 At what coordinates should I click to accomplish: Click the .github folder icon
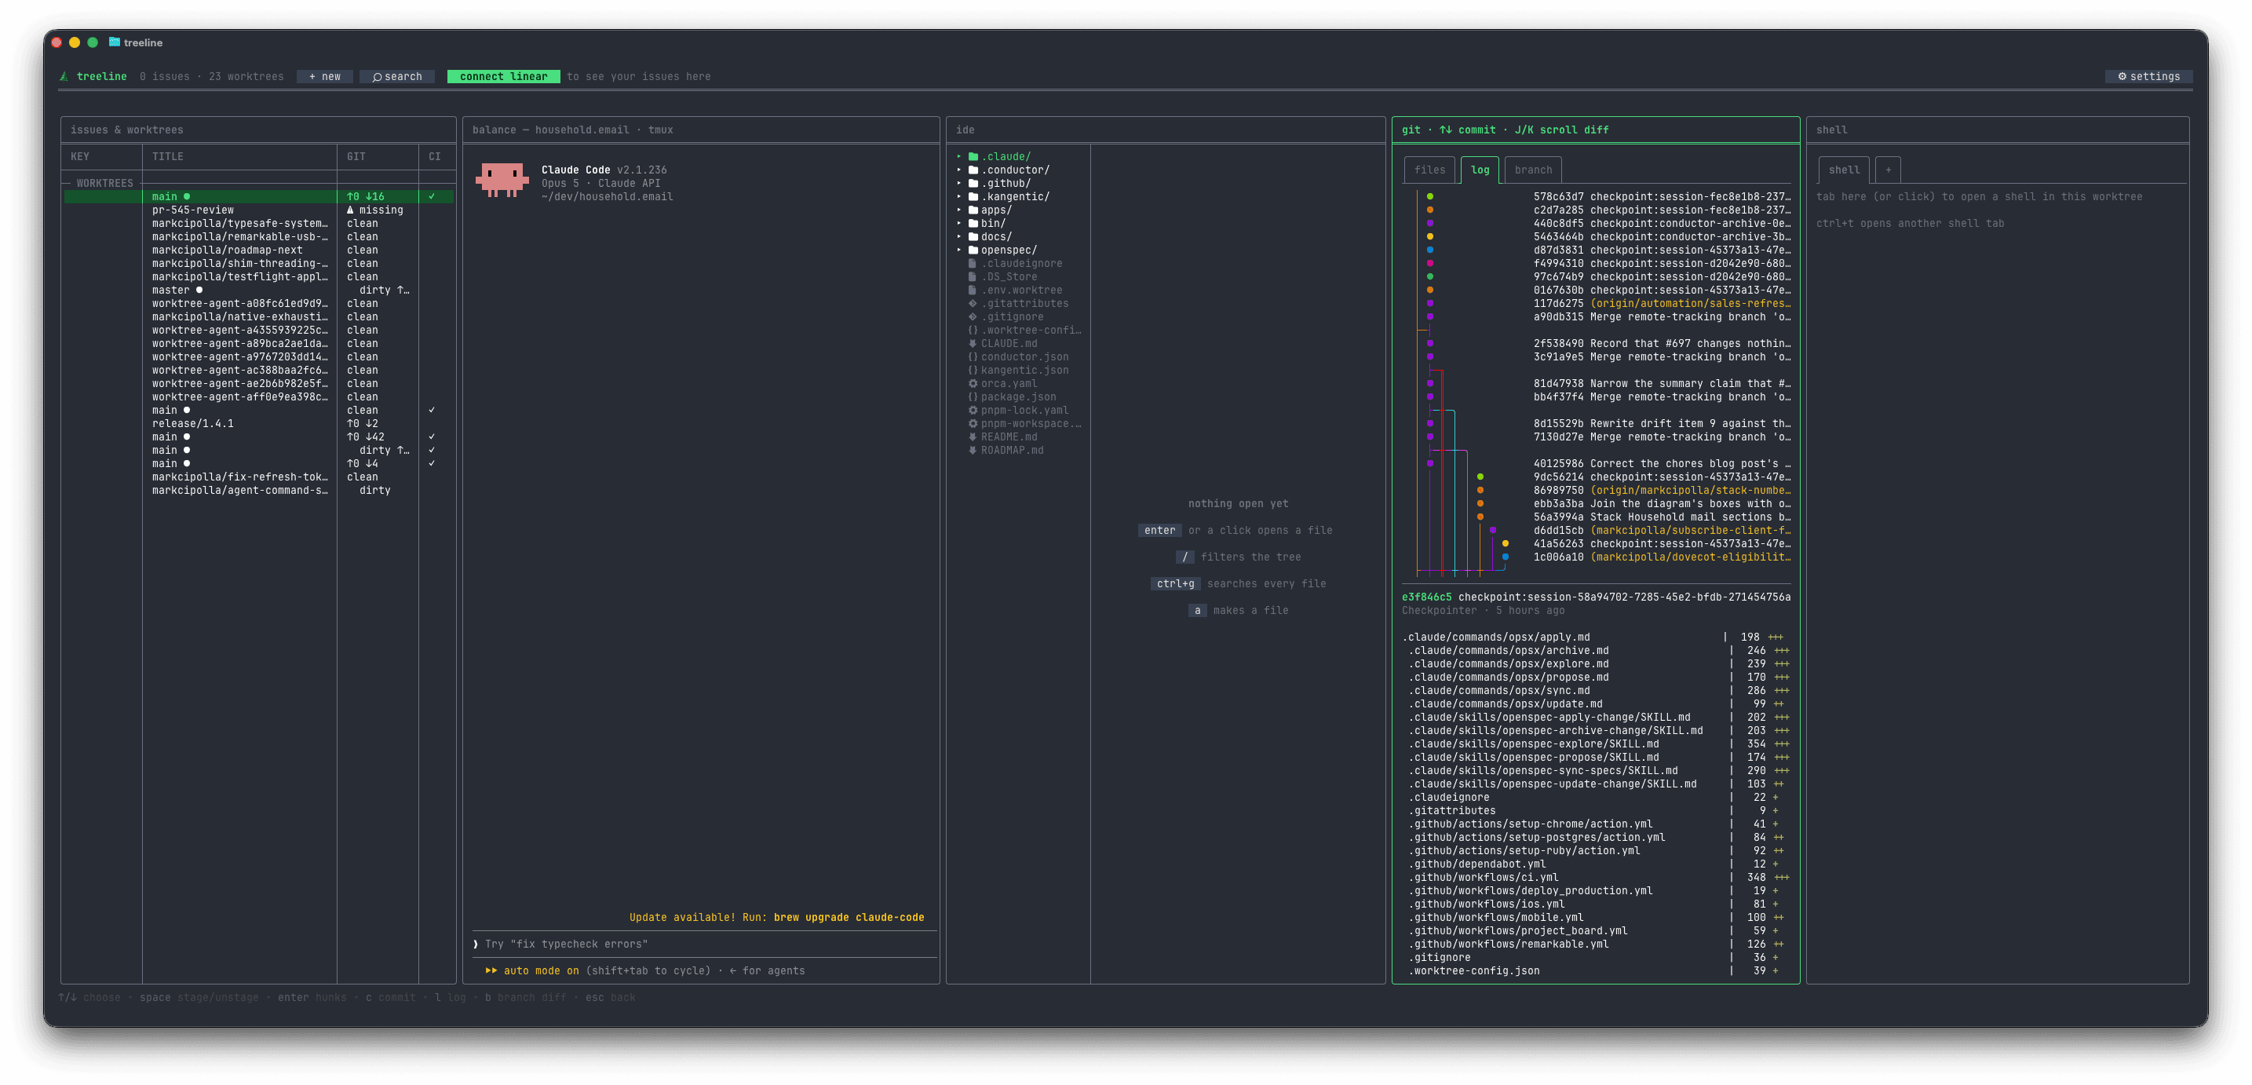pos(973,184)
